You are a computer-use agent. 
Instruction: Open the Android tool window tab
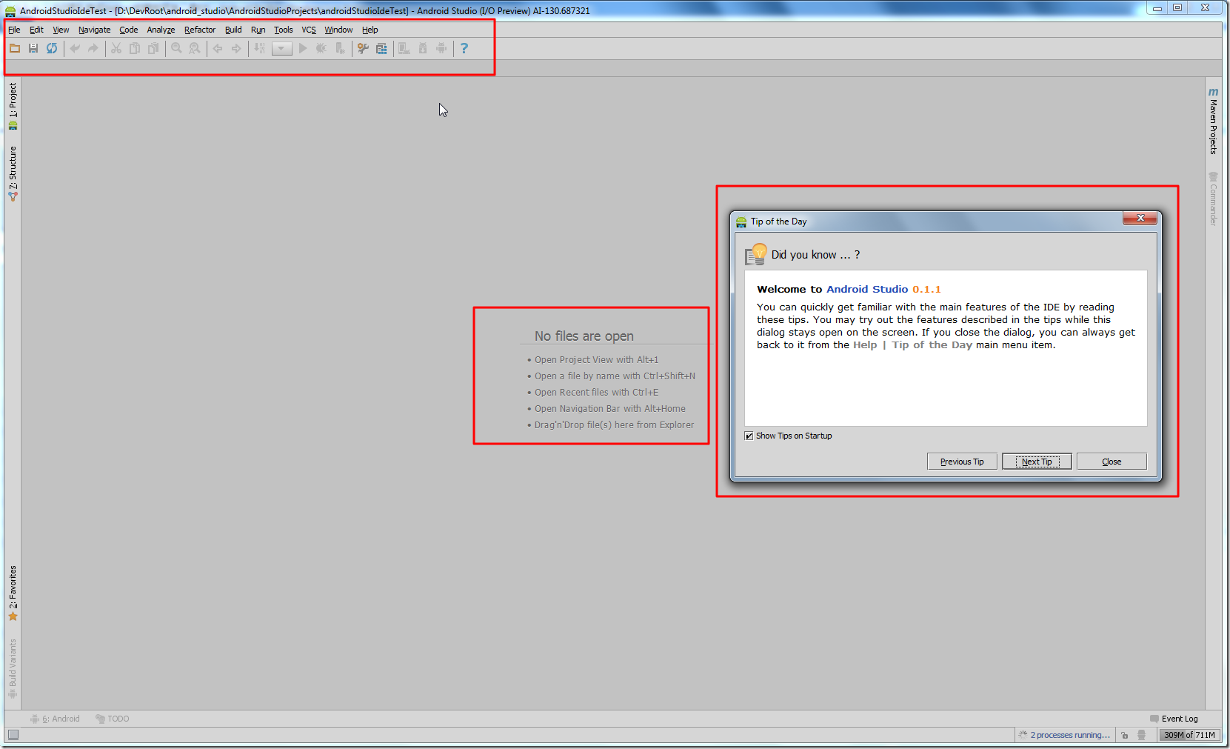coord(55,719)
